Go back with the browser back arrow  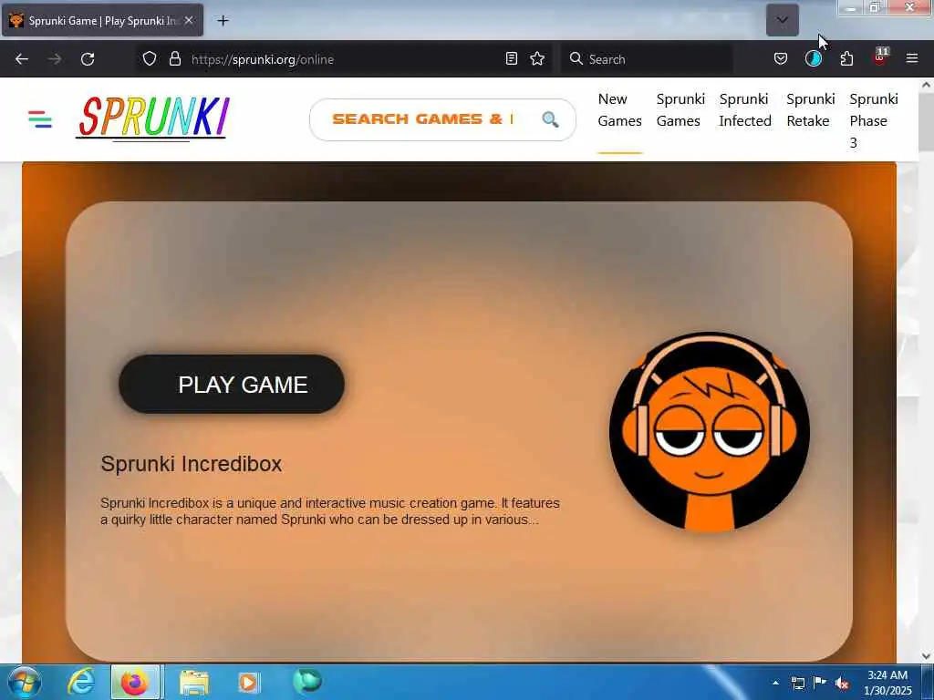pyautogui.click(x=22, y=59)
